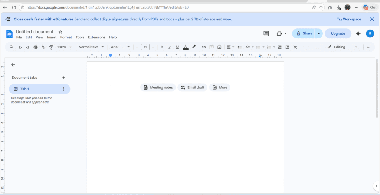Open the 100% zoom dropdown
The height and width of the screenshot is (195, 380).
pyautogui.click(x=65, y=47)
